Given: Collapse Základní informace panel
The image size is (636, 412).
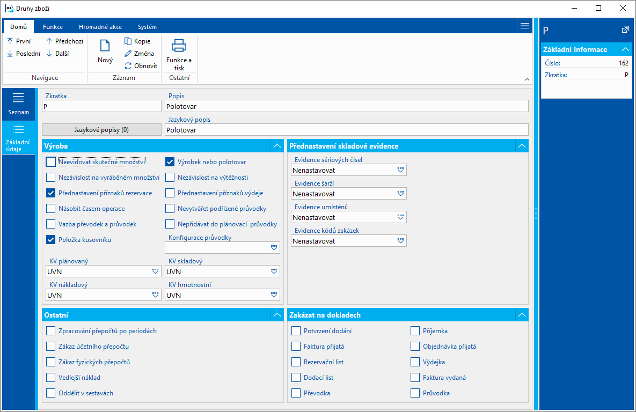Looking at the screenshot, I should (x=625, y=49).
